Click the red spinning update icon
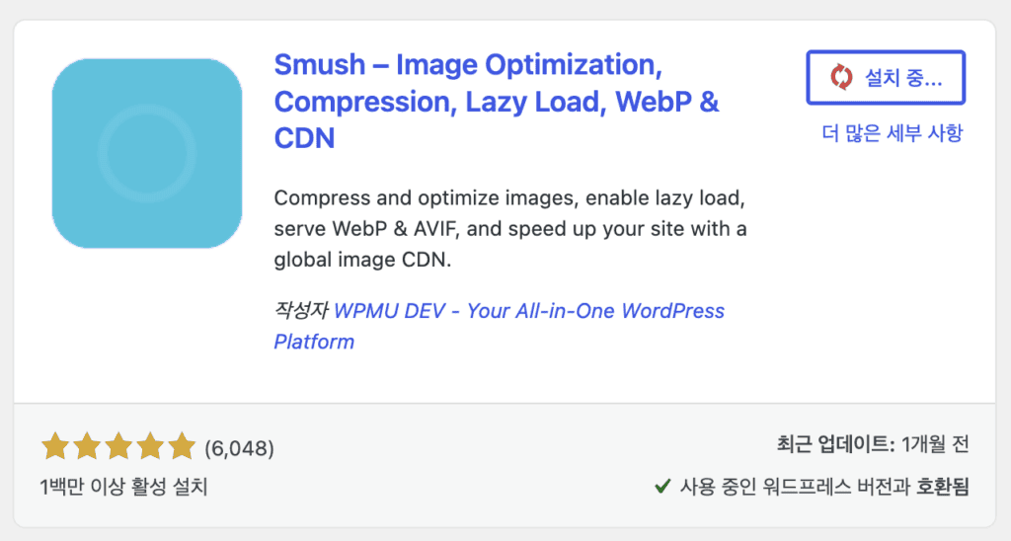 [x=841, y=77]
